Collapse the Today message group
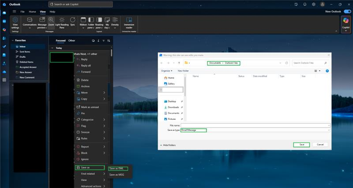The height and width of the screenshot is (188, 353). coord(52,48)
